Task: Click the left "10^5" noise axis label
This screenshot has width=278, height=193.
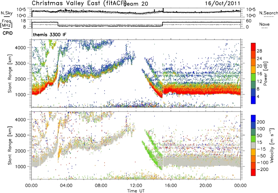Action: [21, 10]
